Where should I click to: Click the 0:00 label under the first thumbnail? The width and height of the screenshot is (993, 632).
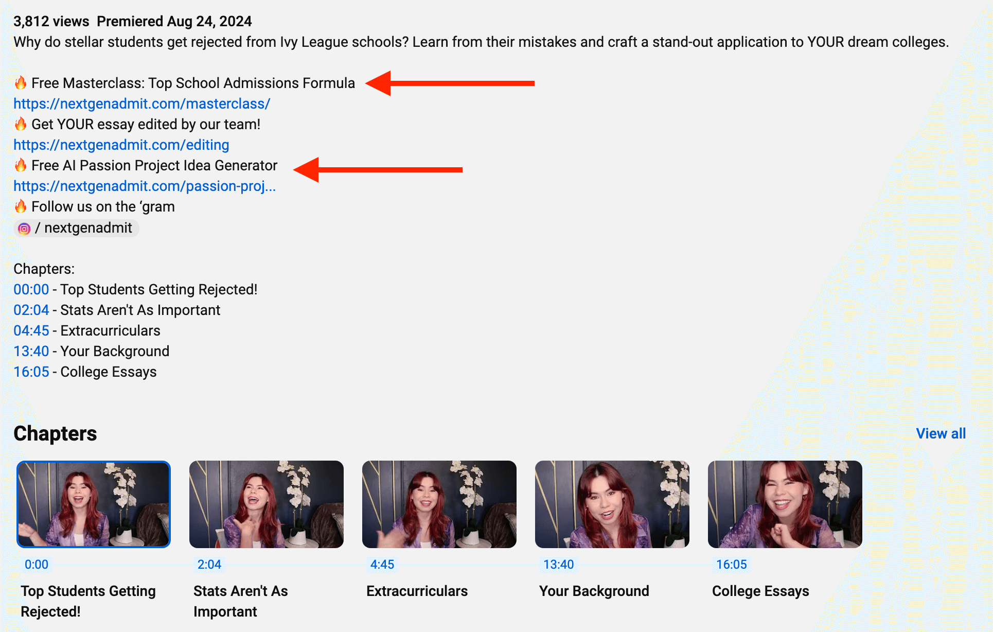36,564
